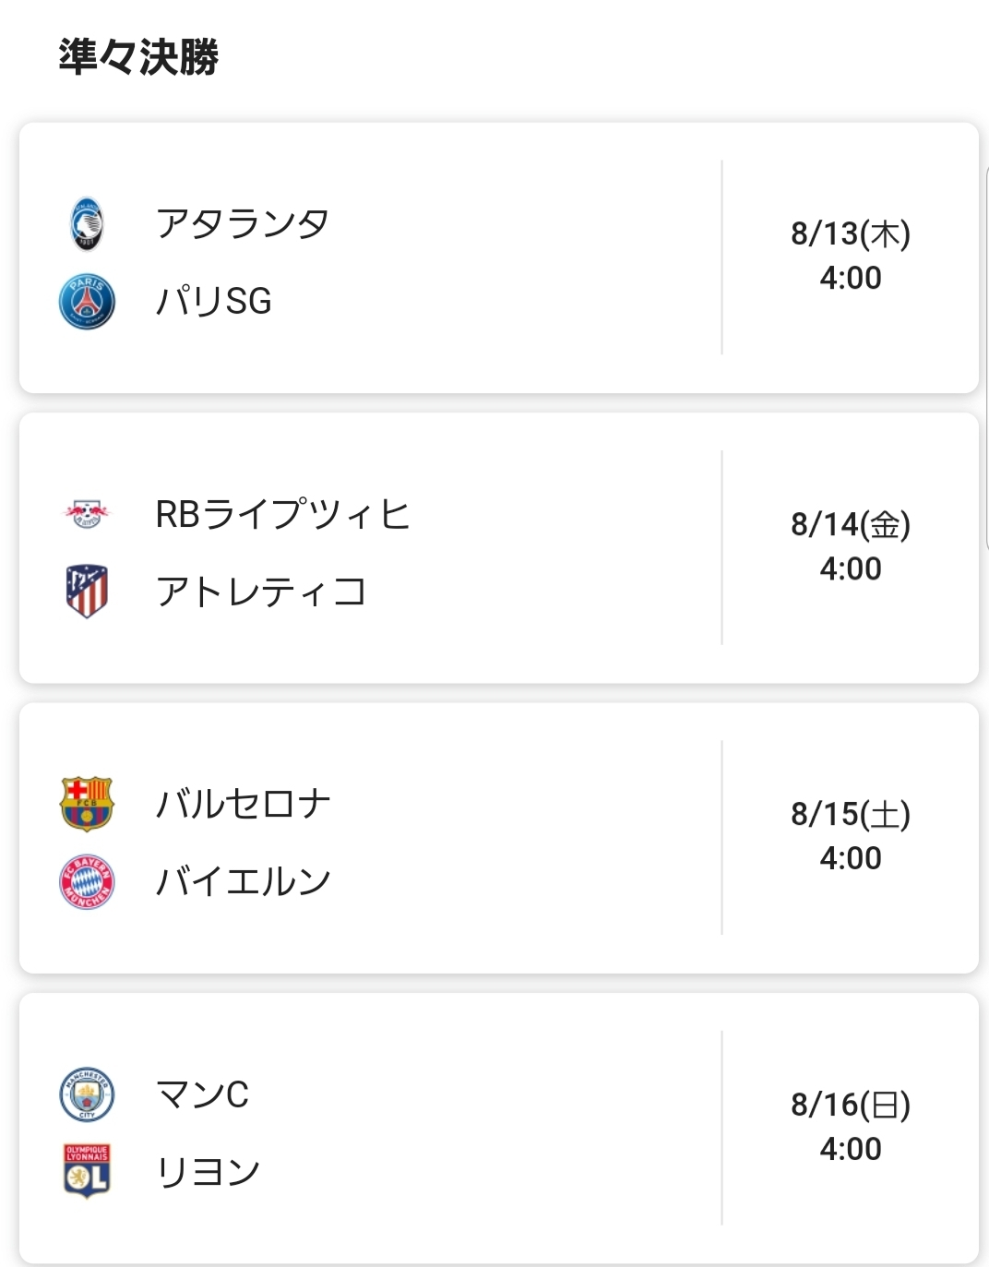Click the Manchester City crest
989x1267 pixels.
click(87, 1094)
